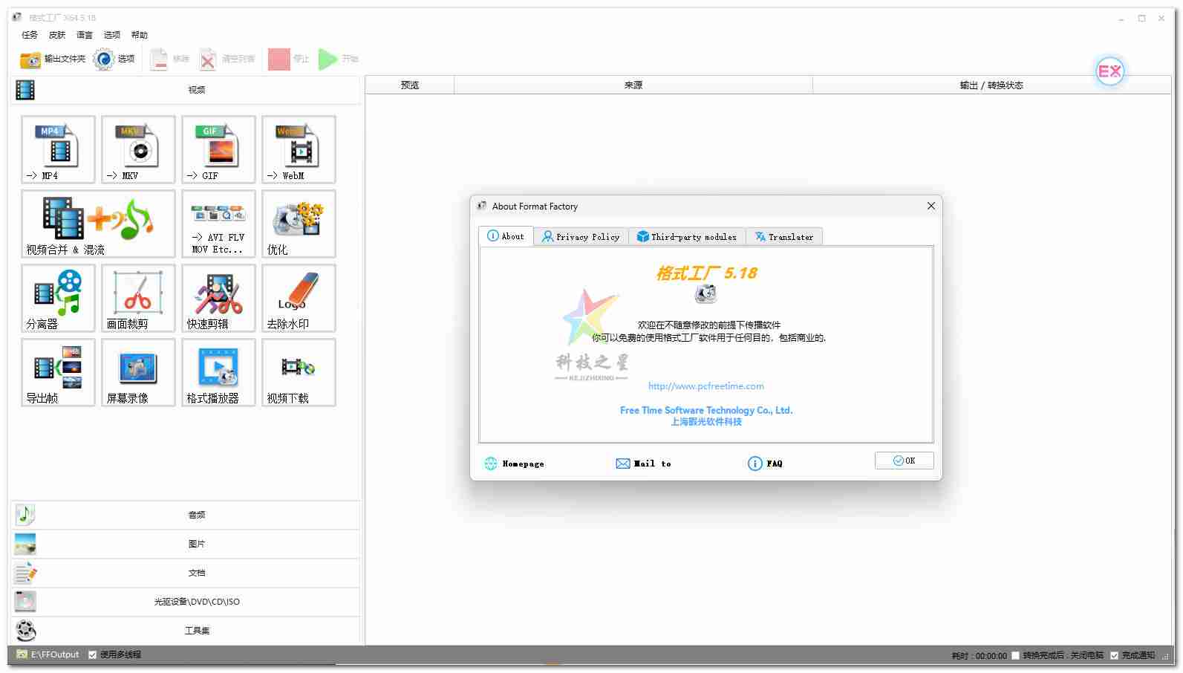Open the 视频合并 & 混流 tool

click(x=98, y=224)
